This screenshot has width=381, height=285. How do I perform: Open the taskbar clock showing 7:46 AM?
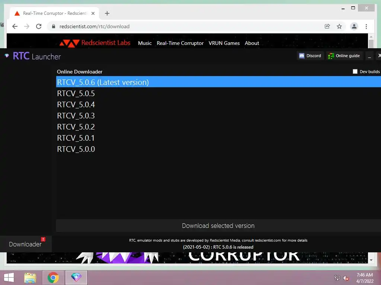pyautogui.click(x=365, y=278)
